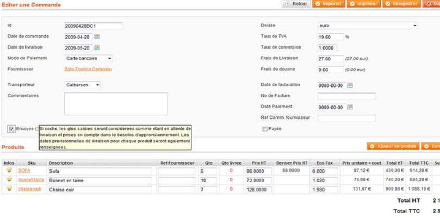Image resolution: width=440 pixels, height=218 pixels.
Task: Open the Sofa Trading Company supplier link
Action: coord(88,69)
